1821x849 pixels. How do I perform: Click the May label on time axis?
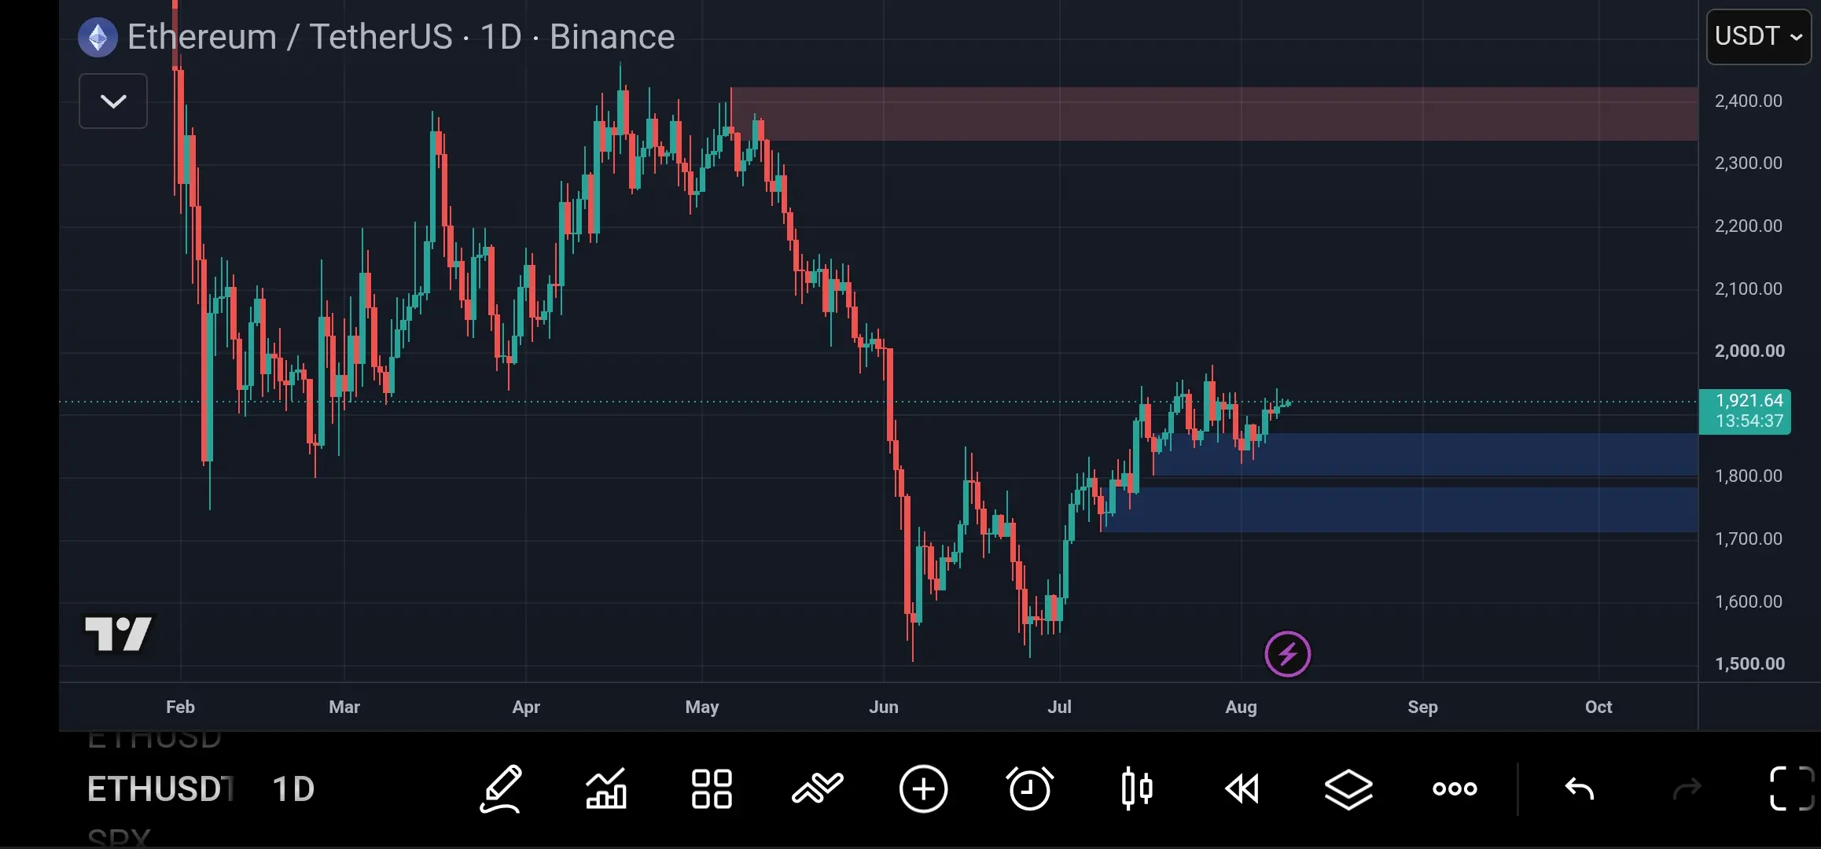702,707
